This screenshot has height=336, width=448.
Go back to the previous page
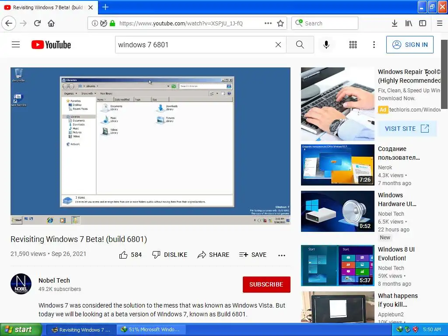(9, 24)
